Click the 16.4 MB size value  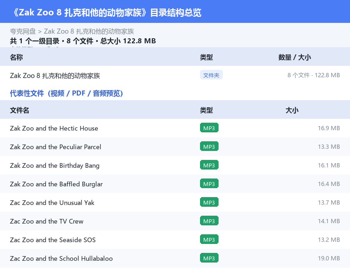click(329, 184)
